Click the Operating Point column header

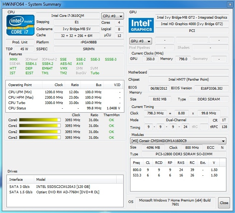click(x=24, y=85)
